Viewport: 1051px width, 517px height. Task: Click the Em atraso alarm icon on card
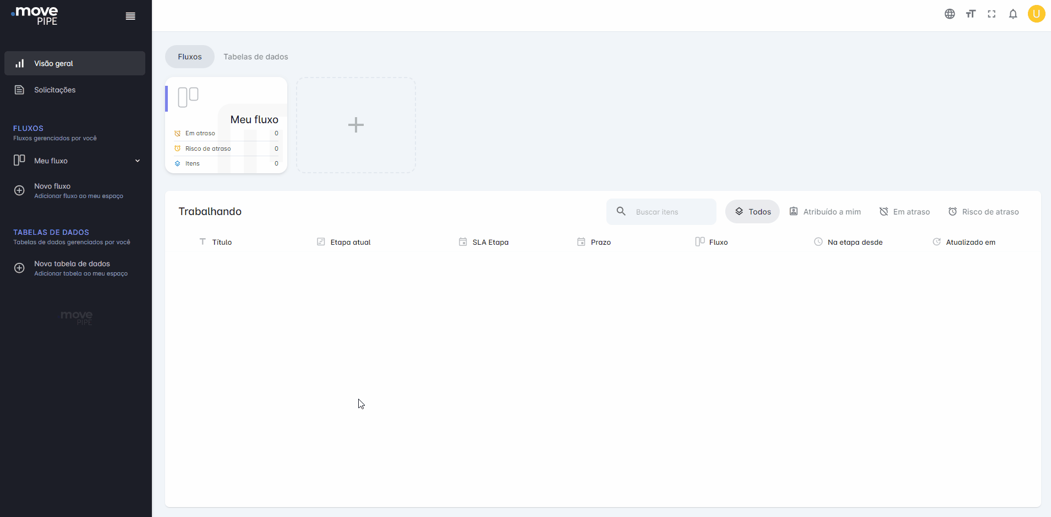(177, 133)
